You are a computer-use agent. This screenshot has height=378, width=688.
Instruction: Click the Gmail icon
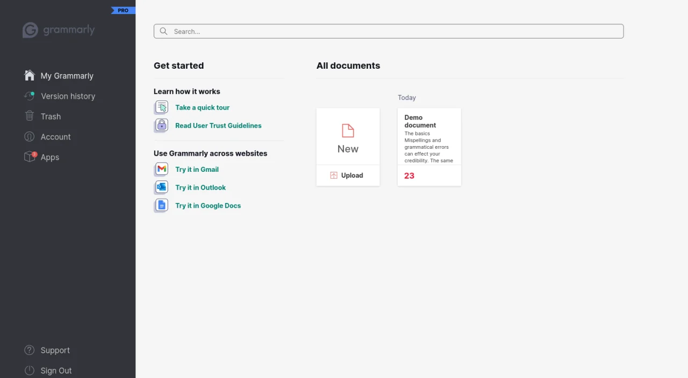click(161, 169)
